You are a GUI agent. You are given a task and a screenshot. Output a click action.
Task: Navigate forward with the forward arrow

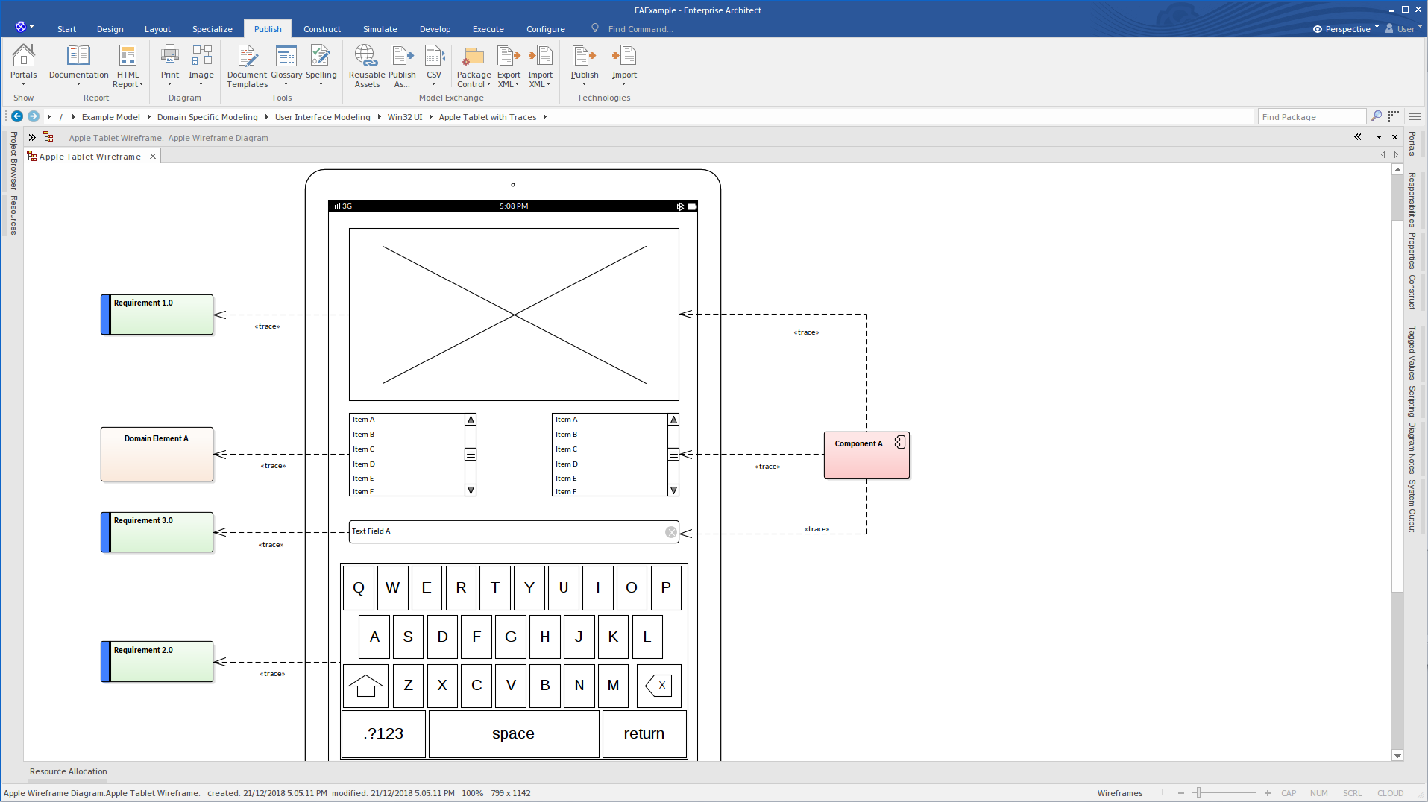34,116
